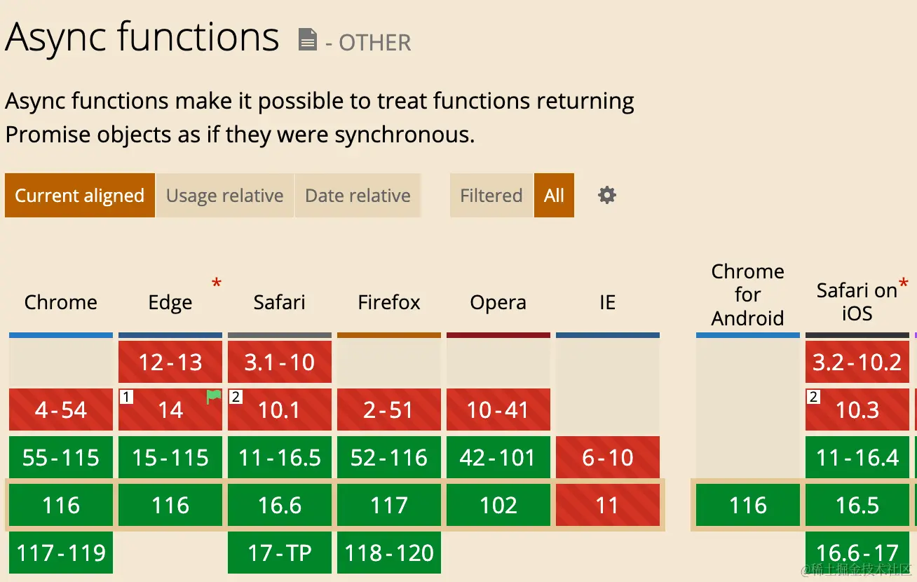Click note marker 1 on Edge 14

tap(127, 398)
